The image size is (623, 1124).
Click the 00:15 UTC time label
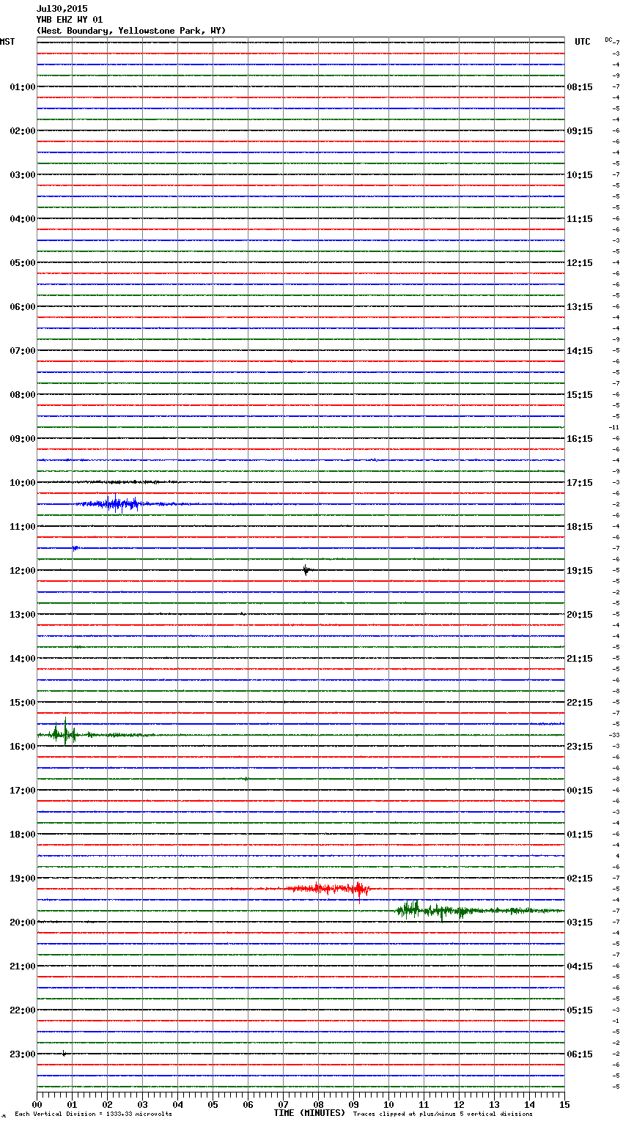click(580, 791)
